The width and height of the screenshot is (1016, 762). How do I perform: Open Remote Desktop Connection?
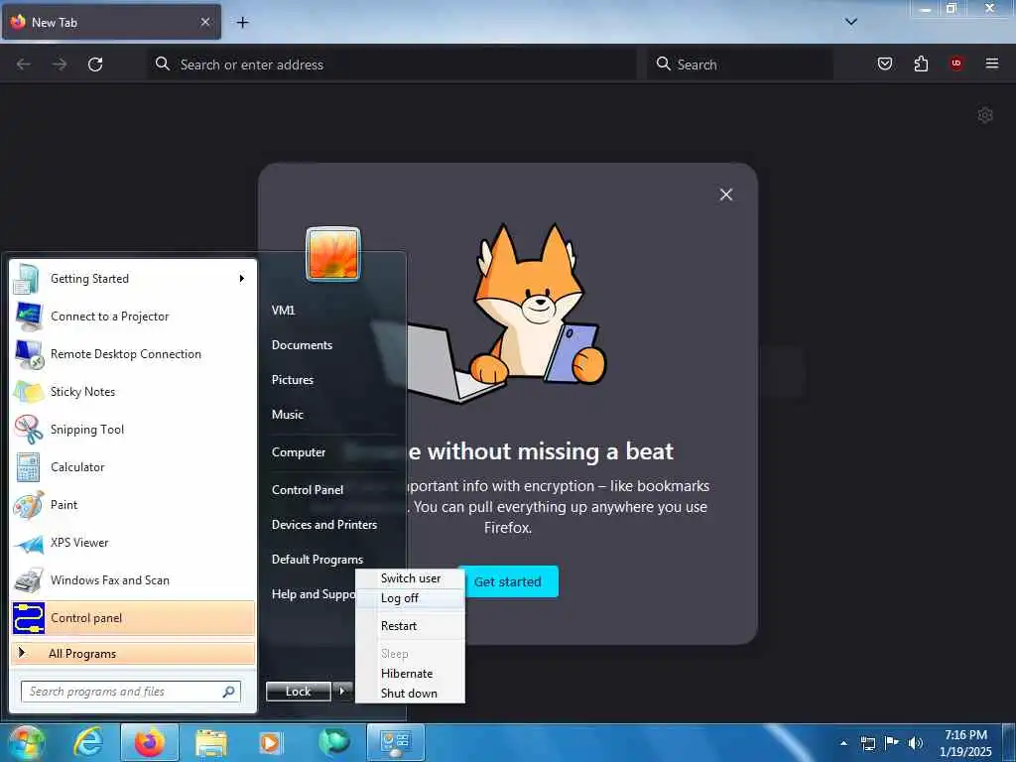133,354
